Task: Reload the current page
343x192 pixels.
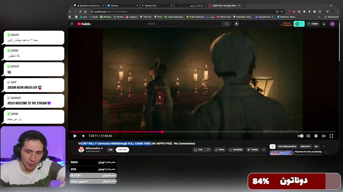Action: [x=80, y=11]
